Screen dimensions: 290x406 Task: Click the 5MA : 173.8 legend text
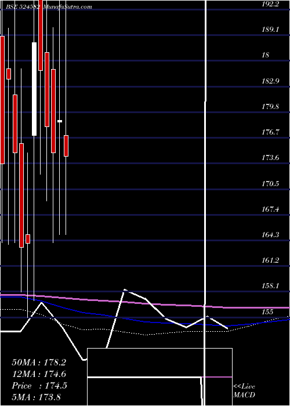[x=37, y=397]
